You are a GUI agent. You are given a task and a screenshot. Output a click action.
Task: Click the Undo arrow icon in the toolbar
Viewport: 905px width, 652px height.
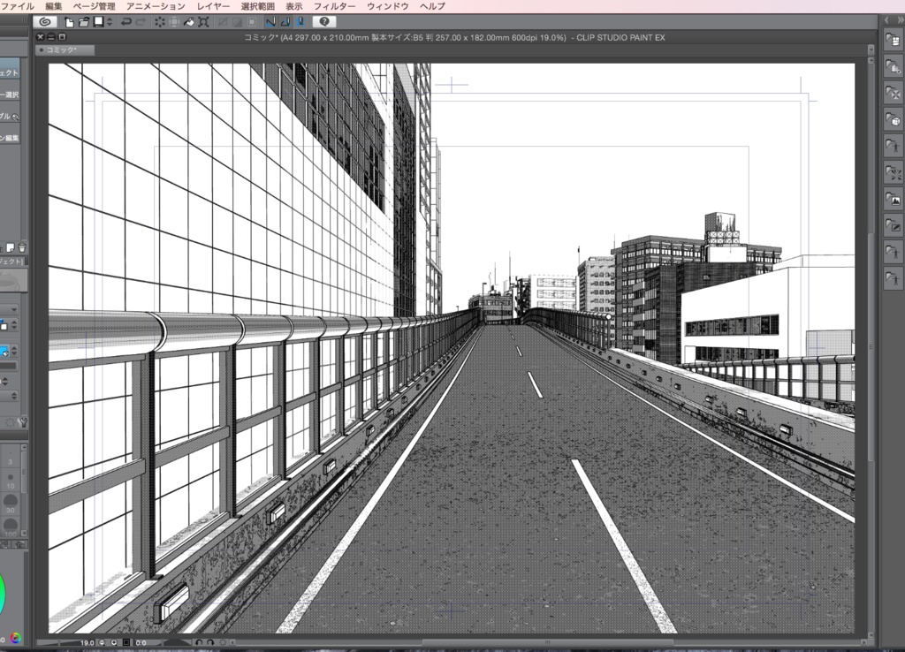click(x=125, y=21)
